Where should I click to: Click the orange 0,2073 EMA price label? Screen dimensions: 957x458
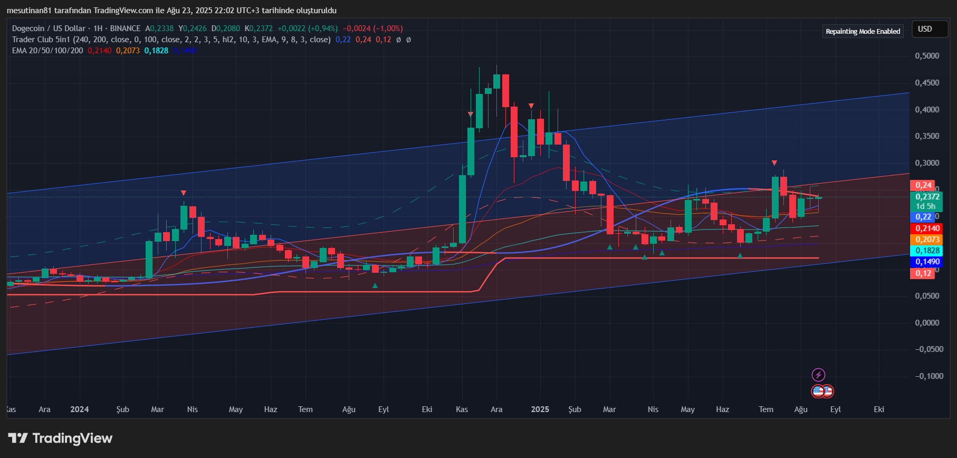tap(927, 240)
